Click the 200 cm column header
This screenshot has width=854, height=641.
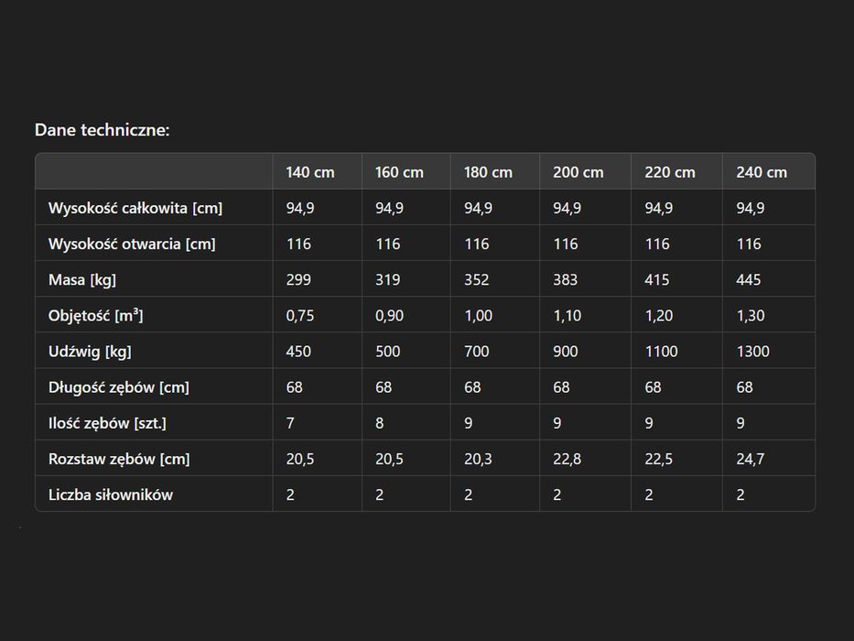(x=578, y=172)
